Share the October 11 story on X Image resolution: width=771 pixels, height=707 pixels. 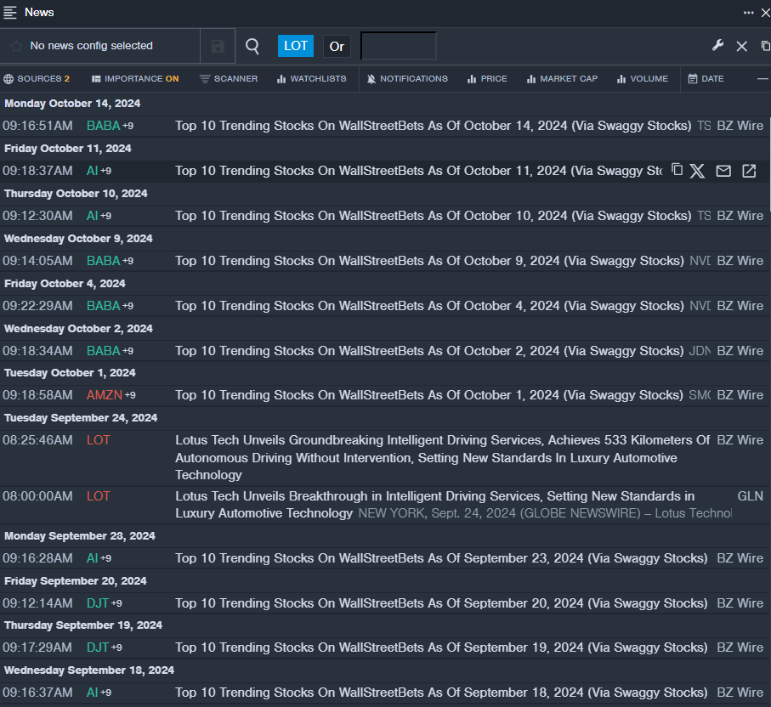(x=698, y=171)
